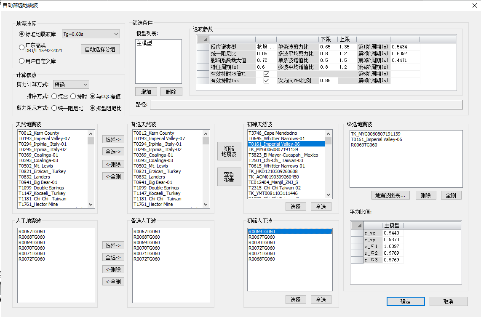The height and width of the screenshot is (317, 481).
Task: Click the 地震波图表... button
Action: coord(390,195)
